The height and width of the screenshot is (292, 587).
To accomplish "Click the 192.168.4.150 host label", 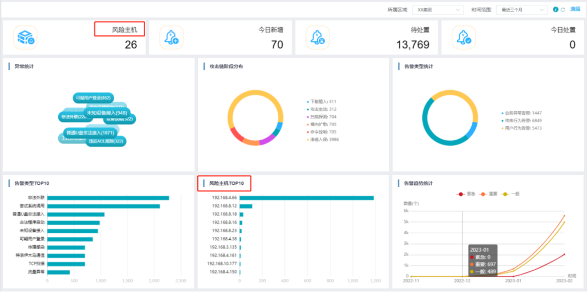I will 223,272.
